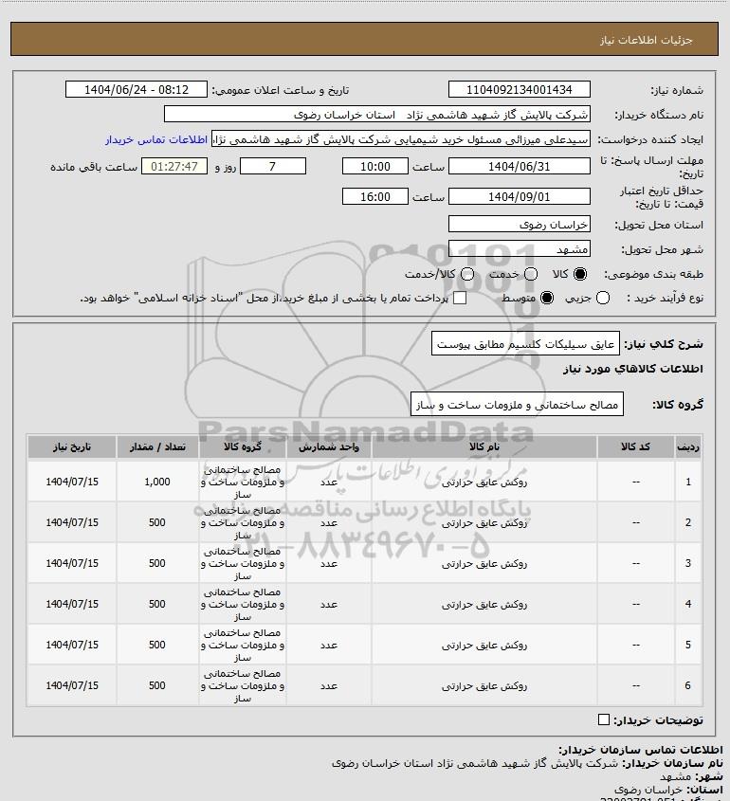The width and height of the screenshot is (730, 801).
Task: Open the اطلاعات تماس خریدار link
Action: 156,139
